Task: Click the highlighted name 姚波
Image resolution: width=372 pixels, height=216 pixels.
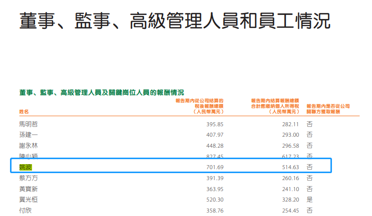Action: click(26, 167)
